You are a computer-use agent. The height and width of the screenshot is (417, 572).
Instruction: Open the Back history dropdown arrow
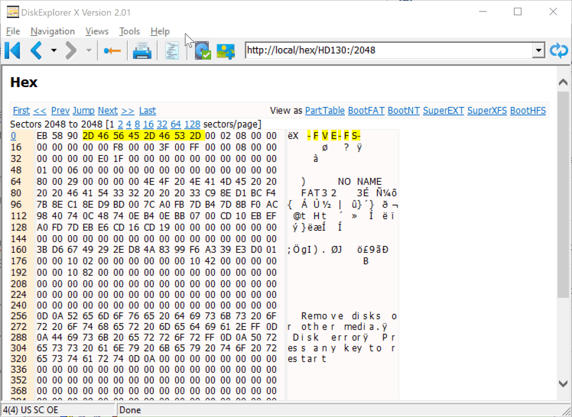pos(54,51)
